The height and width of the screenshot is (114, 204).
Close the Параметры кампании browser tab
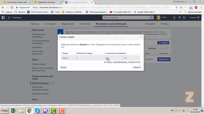coord(61,2)
